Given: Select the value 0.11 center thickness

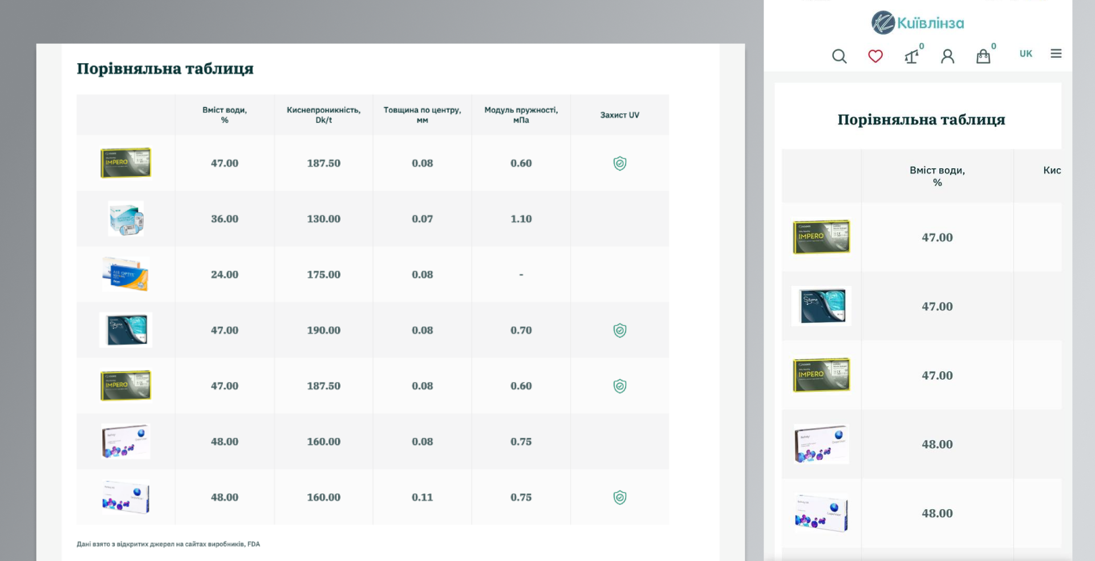Looking at the screenshot, I should (422, 497).
